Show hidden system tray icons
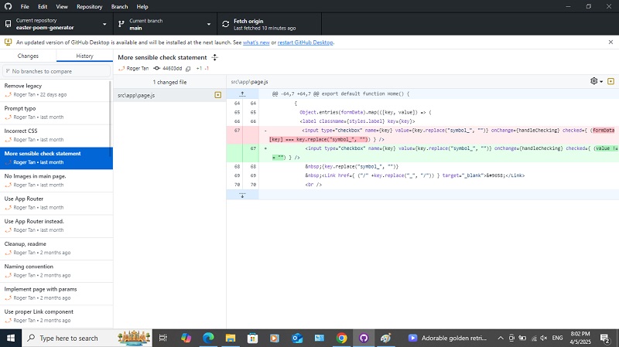Image resolution: width=619 pixels, height=347 pixels. [501, 338]
